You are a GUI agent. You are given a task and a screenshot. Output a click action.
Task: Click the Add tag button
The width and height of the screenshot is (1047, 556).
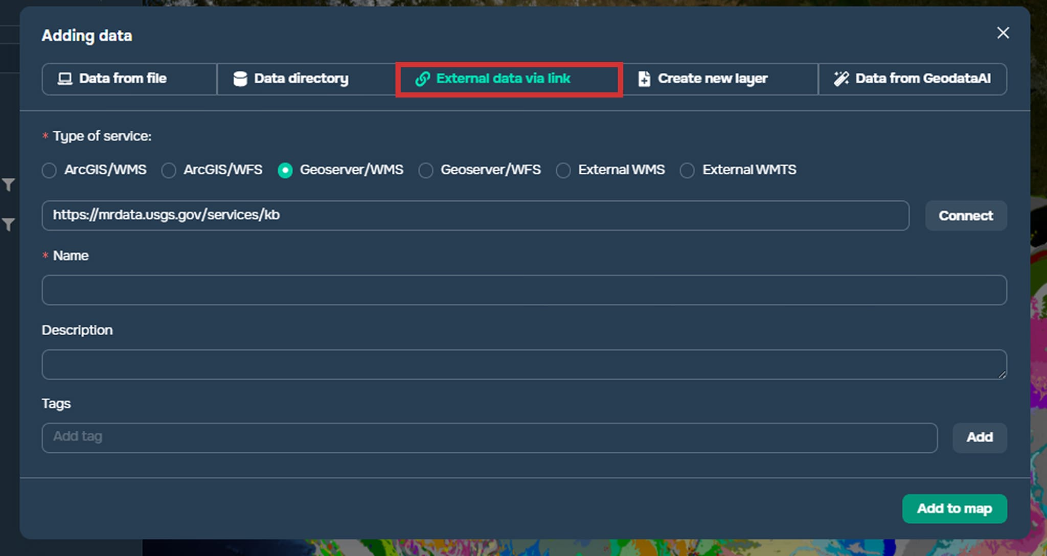coord(979,437)
